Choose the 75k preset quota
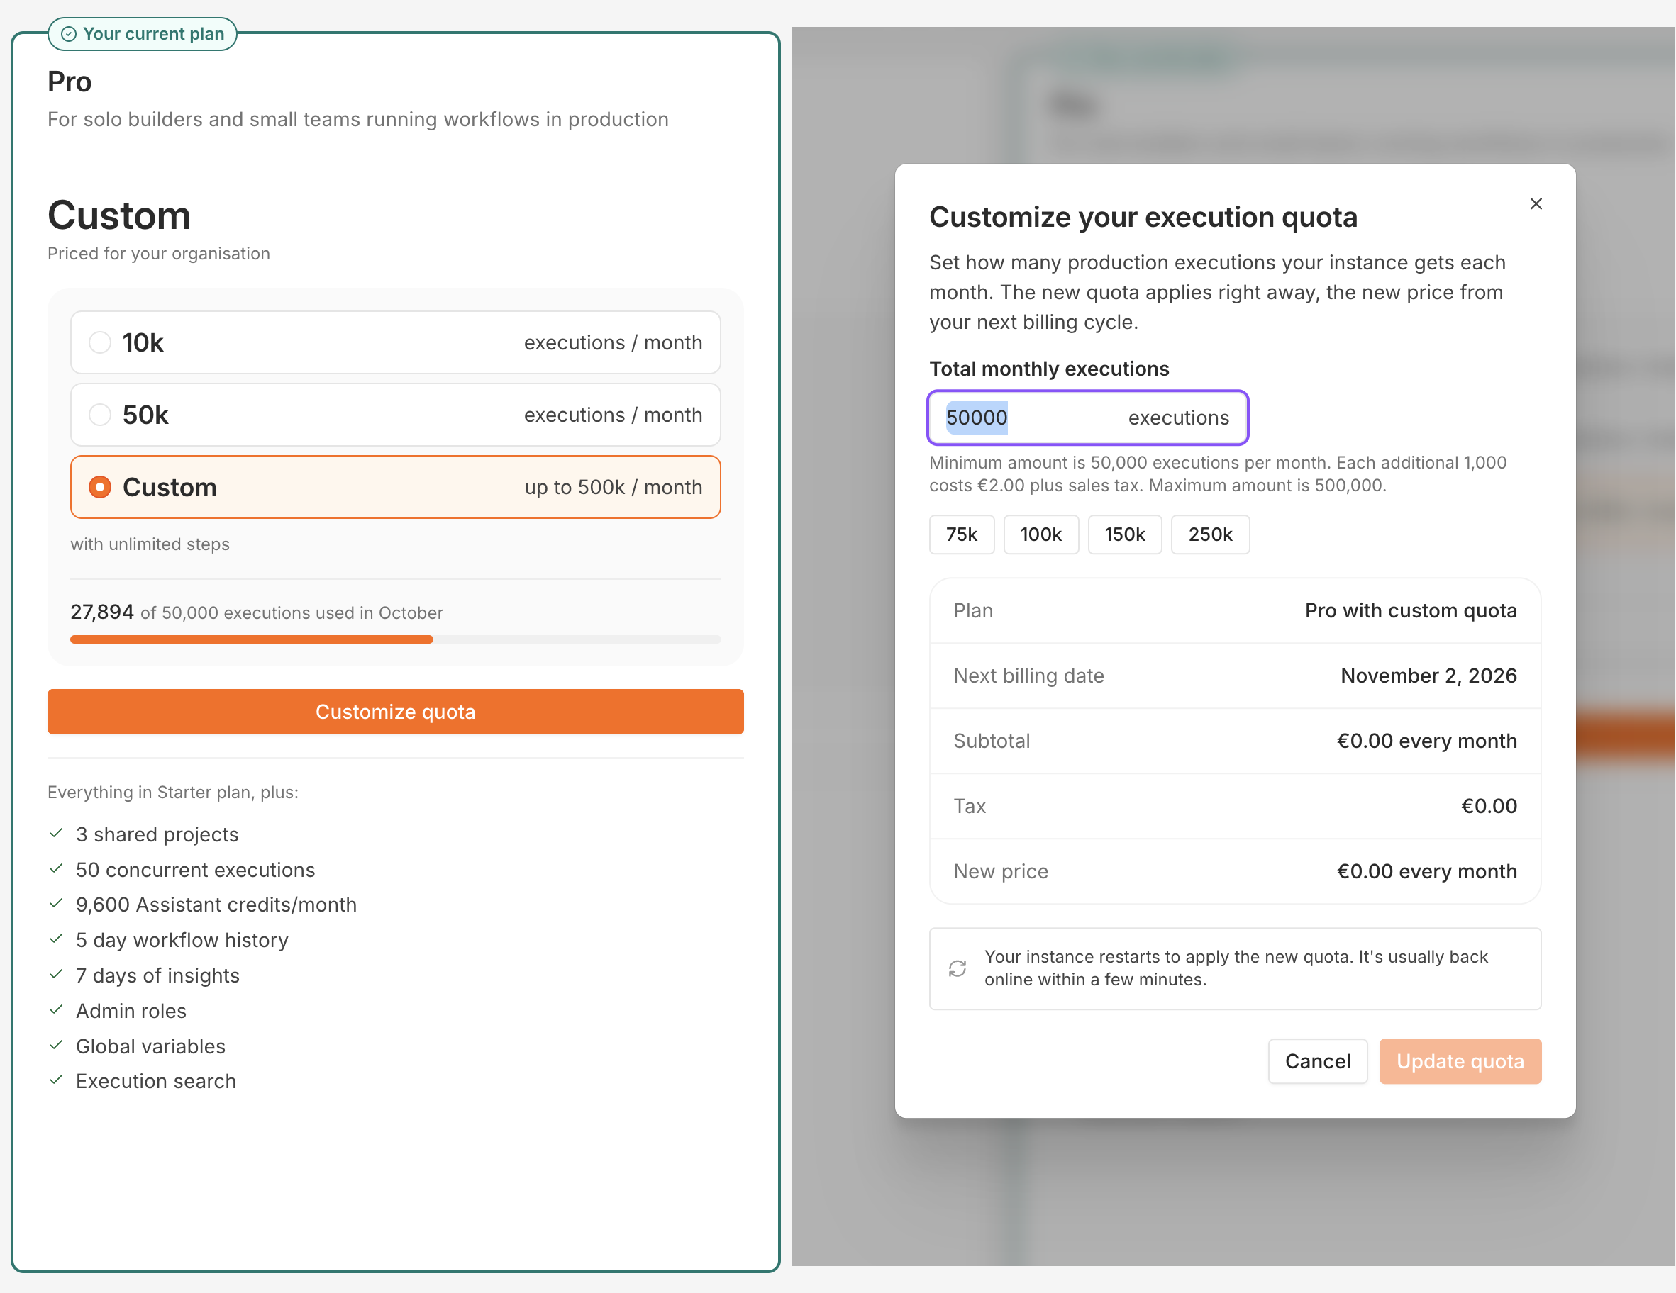Screen dimensions: 1676x1293 pyautogui.click(x=961, y=534)
